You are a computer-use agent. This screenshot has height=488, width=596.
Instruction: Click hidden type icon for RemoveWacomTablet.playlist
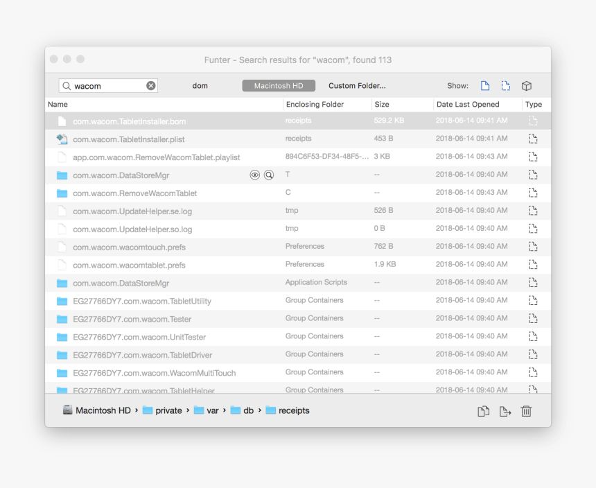click(x=533, y=157)
